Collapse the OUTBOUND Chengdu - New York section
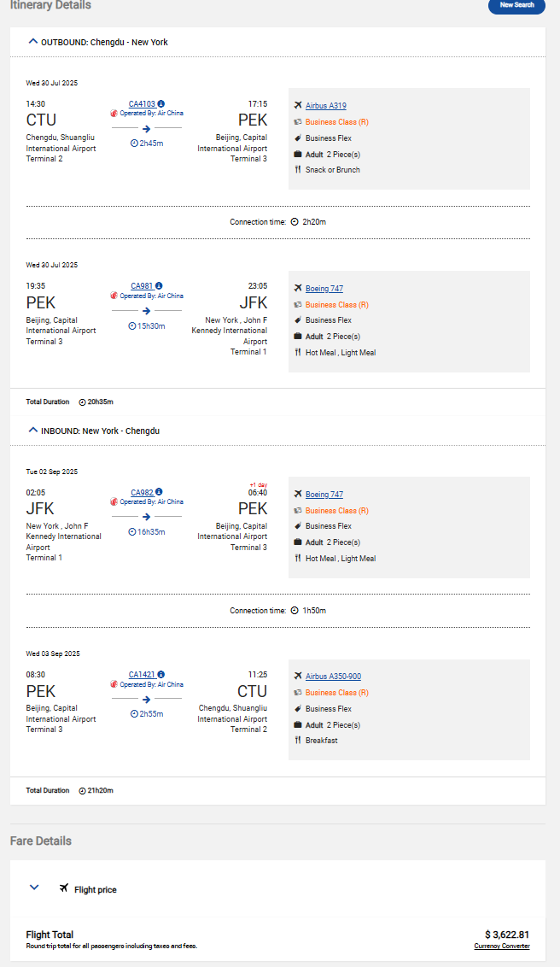Image resolution: width=560 pixels, height=967 pixels. coord(33,41)
